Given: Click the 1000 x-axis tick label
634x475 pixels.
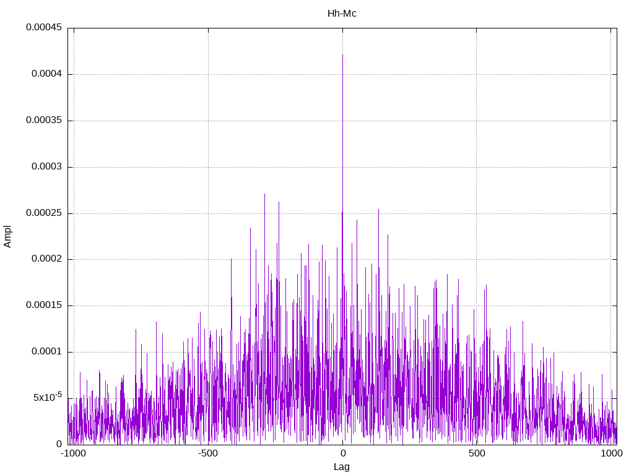Looking at the screenshot, I should (x=611, y=453).
